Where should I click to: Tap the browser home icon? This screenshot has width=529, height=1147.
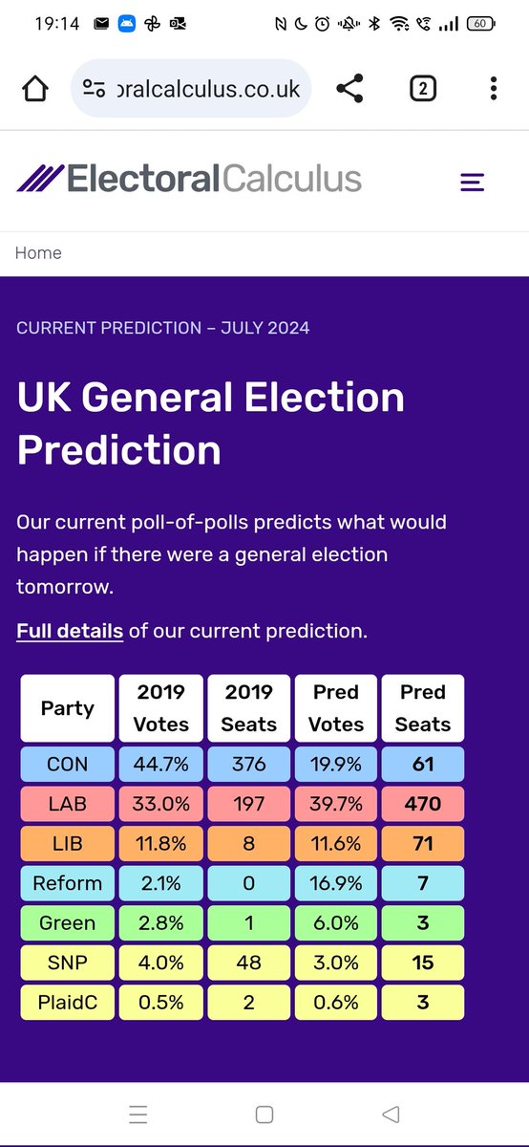click(34, 89)
